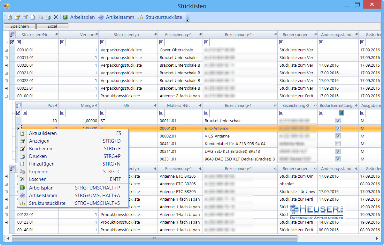Expand row 00023.01
This screenshot has height=245, width=384.
6,88
